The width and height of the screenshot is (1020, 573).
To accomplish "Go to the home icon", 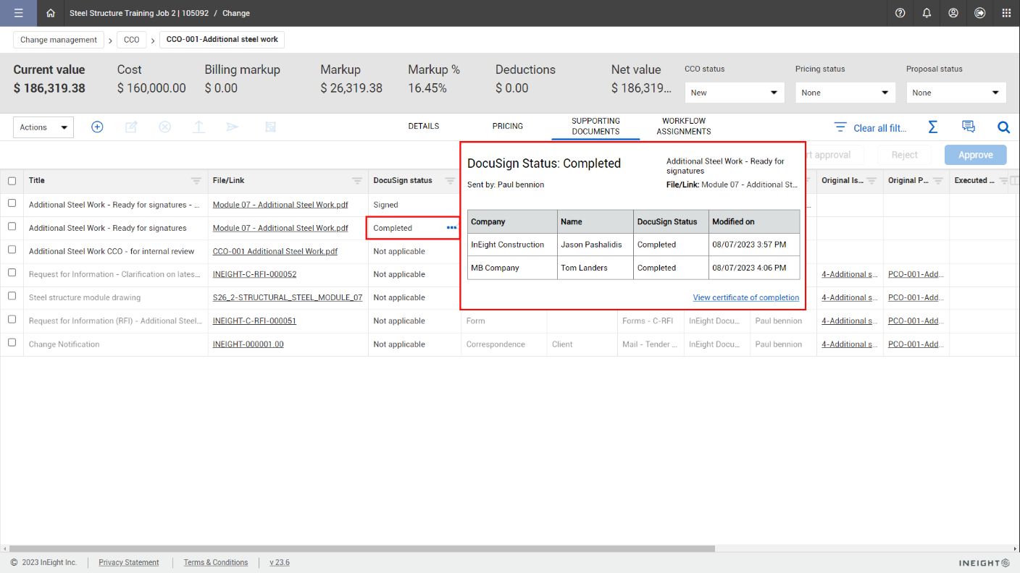I will (x=50, y=13).
